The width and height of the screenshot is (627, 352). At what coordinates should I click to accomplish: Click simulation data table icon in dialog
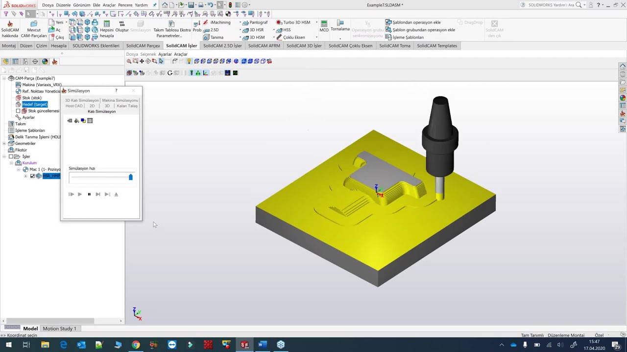[90, 121]
